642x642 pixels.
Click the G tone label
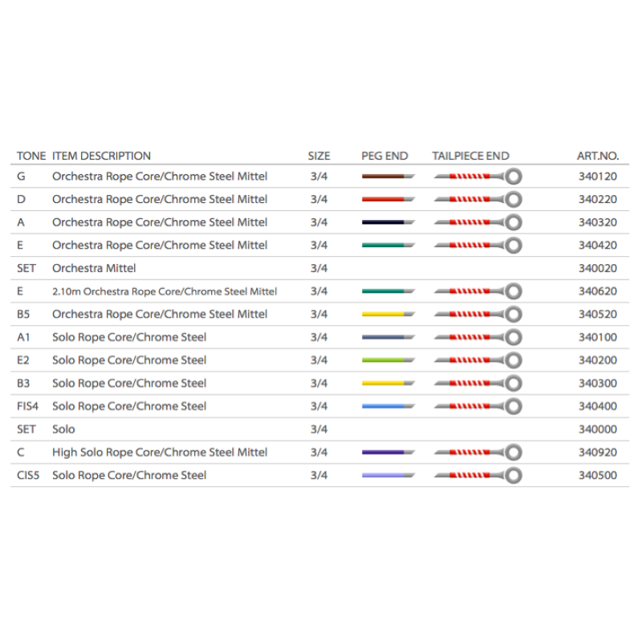(x=21, y=177)
